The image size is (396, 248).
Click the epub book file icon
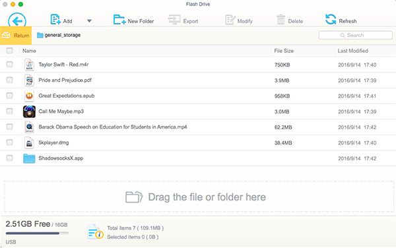click(29, 96)
